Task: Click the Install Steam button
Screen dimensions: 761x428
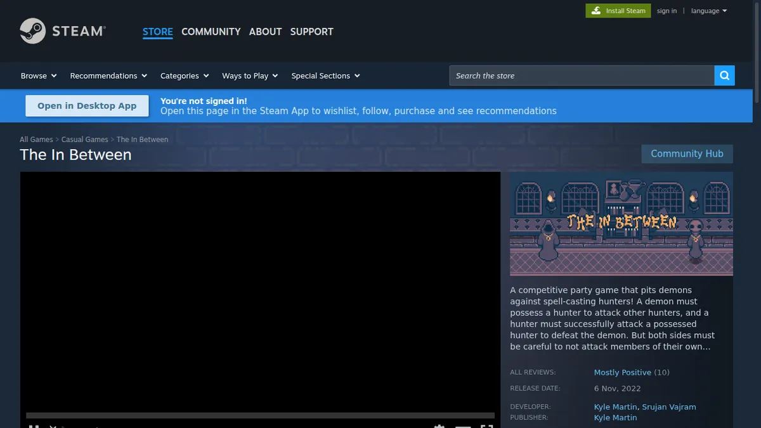Action: [618, 11]
